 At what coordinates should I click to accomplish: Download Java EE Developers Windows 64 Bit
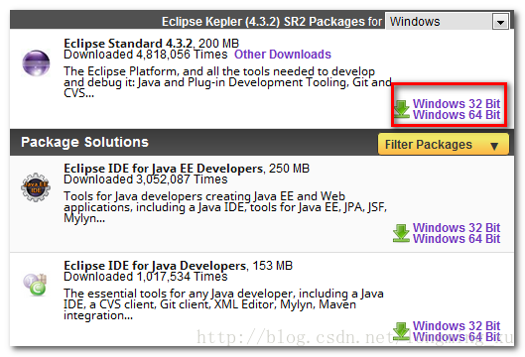coord(457,239)
